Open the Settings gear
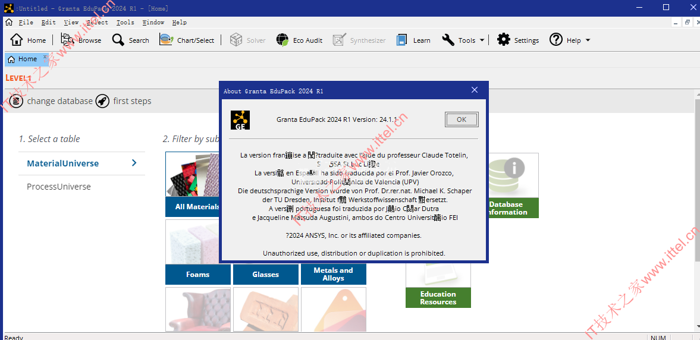 coord(504,40)
